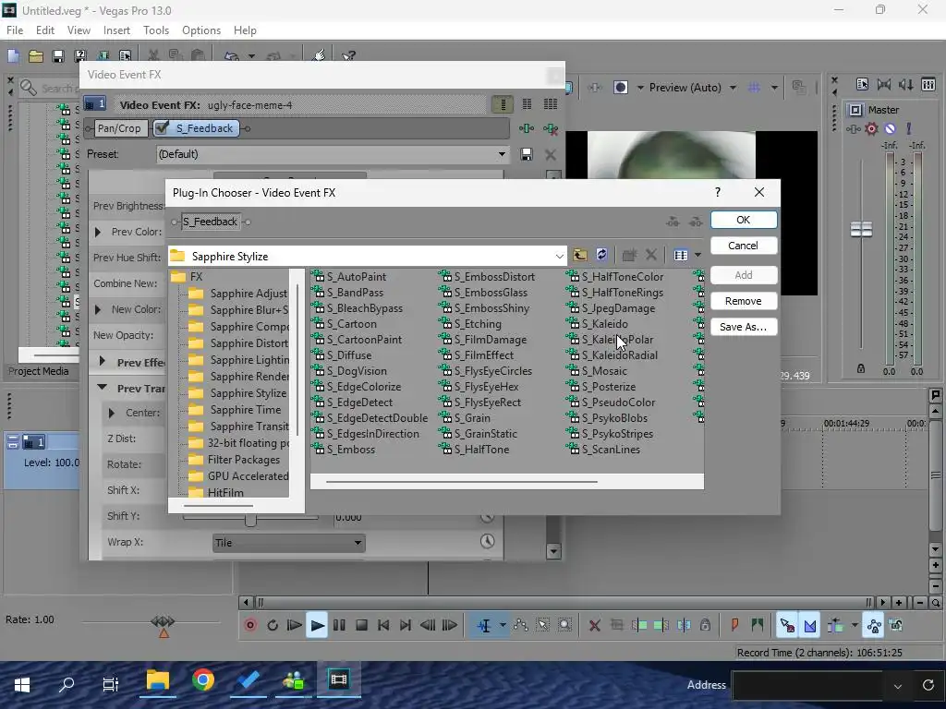Open Wrap X Tile dropdown
946x709 pixels.
[x=288, y=543]
